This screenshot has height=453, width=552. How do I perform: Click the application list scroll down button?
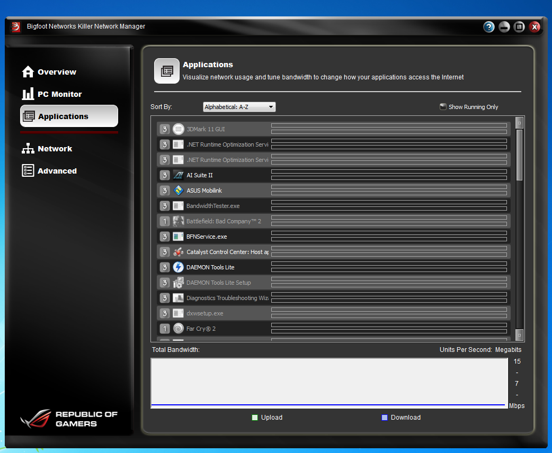(519, 335)
